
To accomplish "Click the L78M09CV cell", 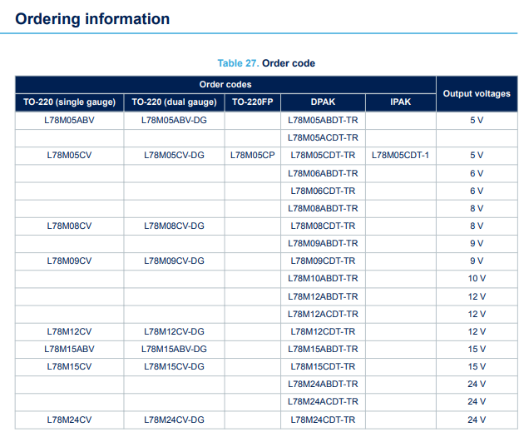I will [x=70, y=261].
